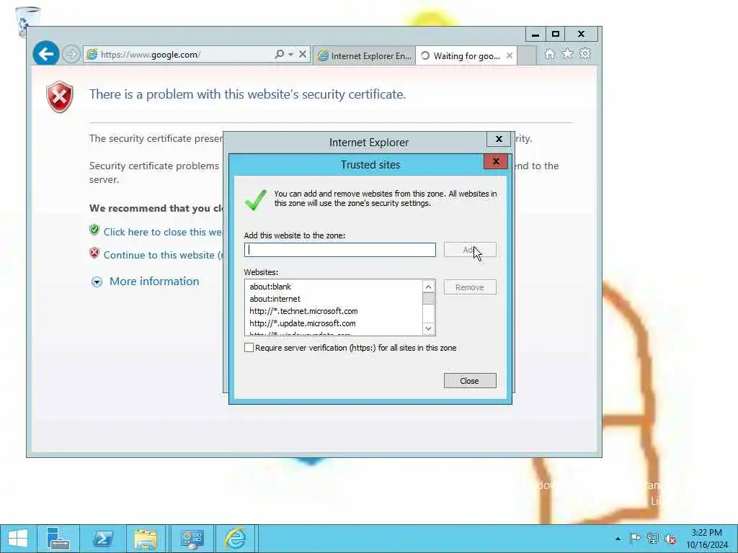Click the forward navigation arrow
The image size is (738, 553).
(71, 54)
